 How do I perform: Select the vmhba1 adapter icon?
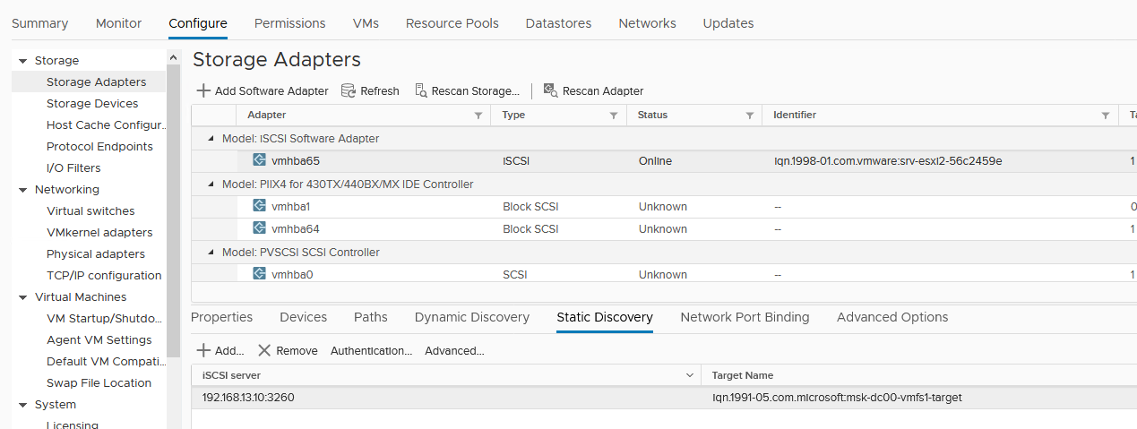point(259,206)
